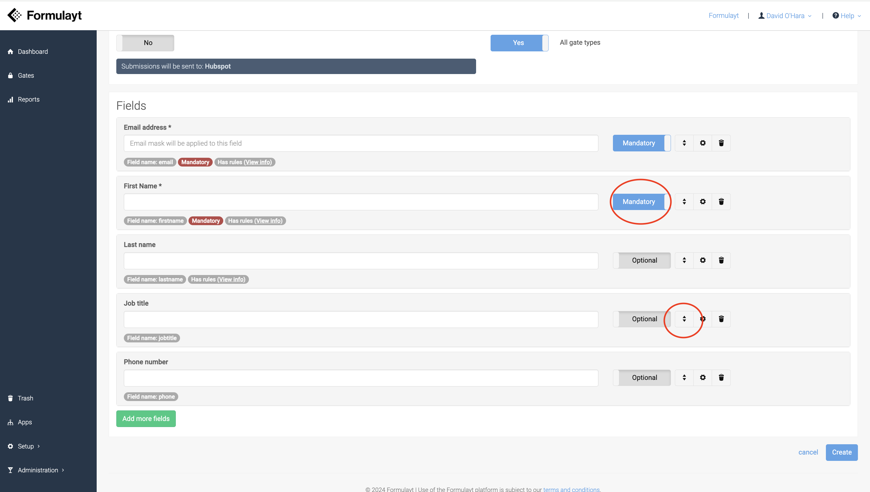Click the Create button

pyautogui.click(x=841, y=452)
